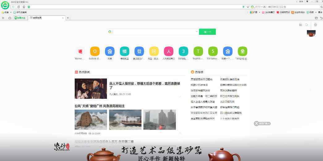Open the home page icon
The image size is (323, 161).
coord(24,7)
